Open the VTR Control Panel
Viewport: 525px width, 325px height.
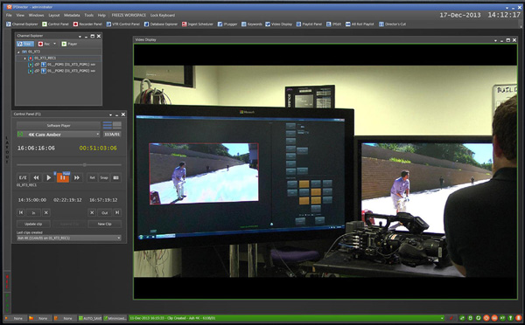[x=122, y=24]
